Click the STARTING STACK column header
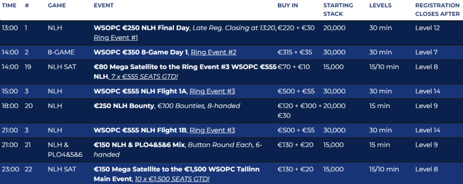 point(338,9)
